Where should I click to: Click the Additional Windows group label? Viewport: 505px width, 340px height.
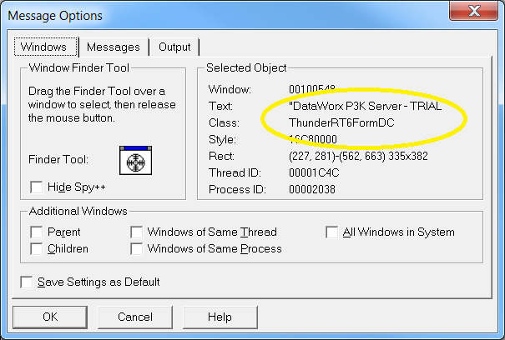[78, 212]
